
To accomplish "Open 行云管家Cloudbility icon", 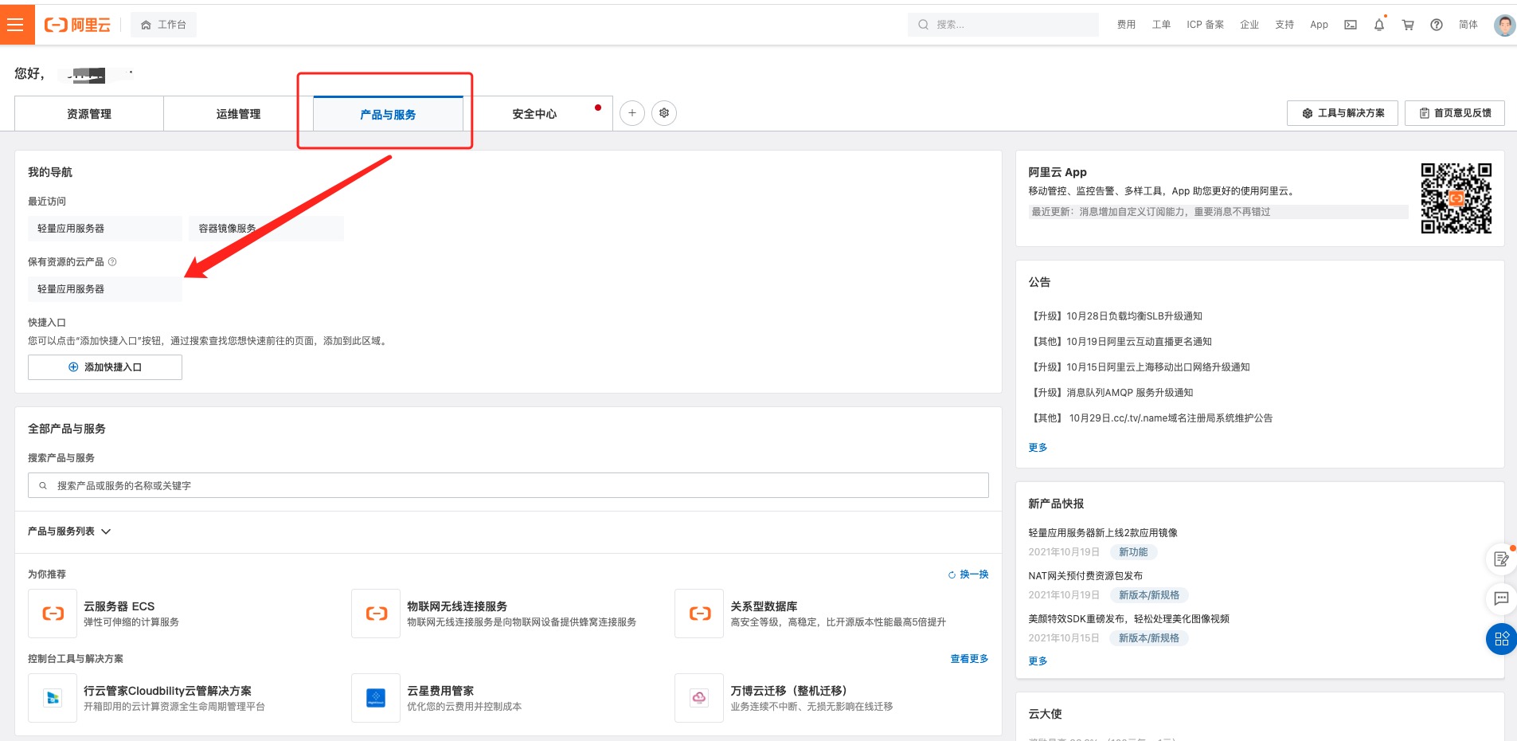I will [x=53, y=698].
